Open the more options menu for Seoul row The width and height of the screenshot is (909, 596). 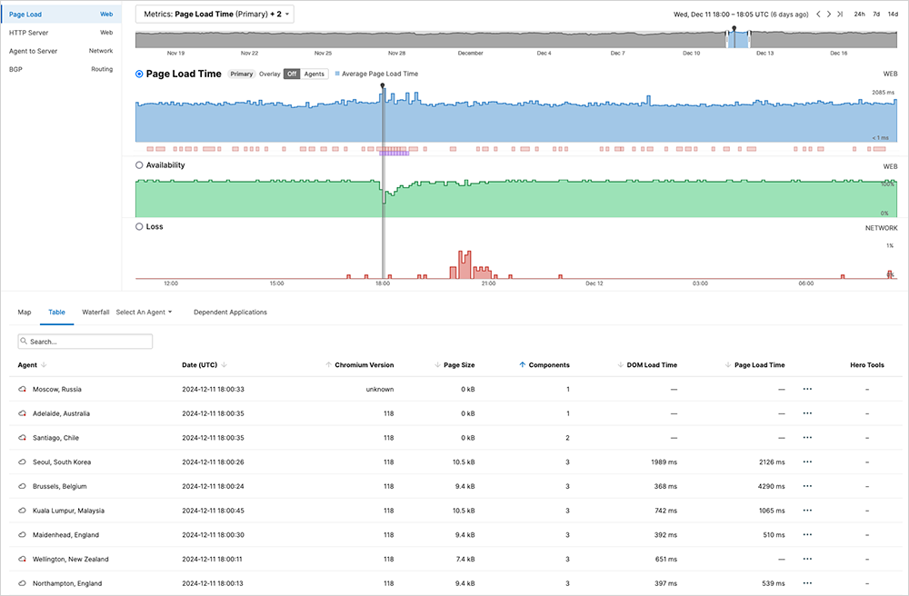pyautogui.click(x=807, y=462)
